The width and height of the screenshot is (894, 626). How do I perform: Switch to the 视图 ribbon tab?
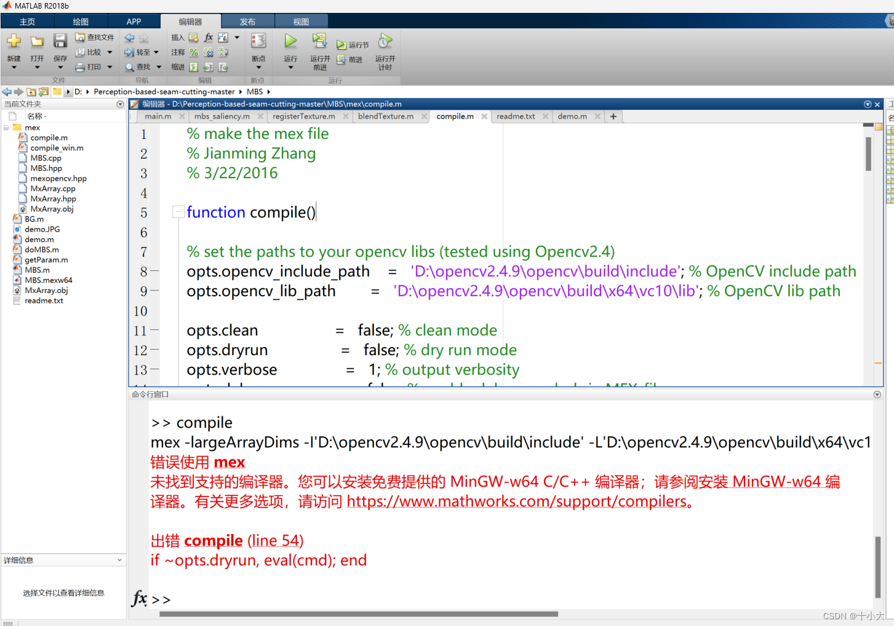coord(301,22)
